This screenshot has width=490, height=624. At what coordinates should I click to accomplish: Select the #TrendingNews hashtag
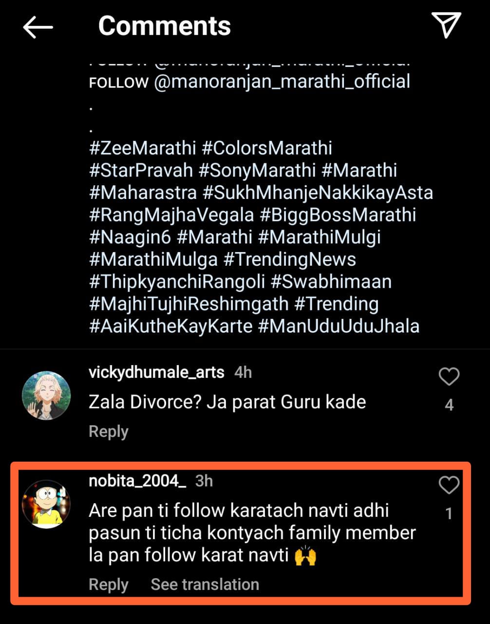pos(289,259)
